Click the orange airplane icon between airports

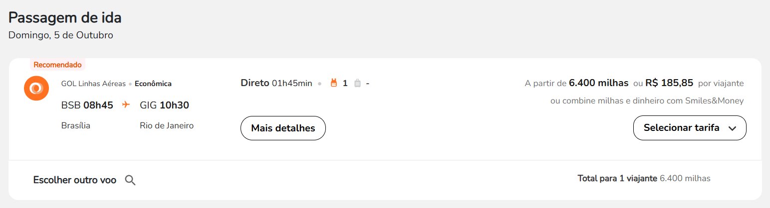point(126,105)
